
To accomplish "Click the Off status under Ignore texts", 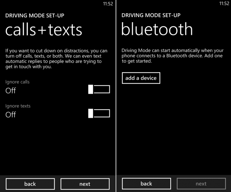I will (x=10, y=114).
